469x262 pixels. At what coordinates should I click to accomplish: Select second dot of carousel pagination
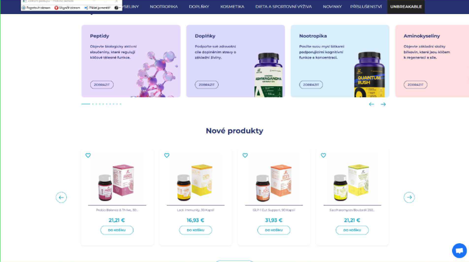tap(93, 104)
